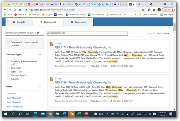Open the Chrome extensions puzzle icon
Image resolution: width=180 pixels, height=121 pixels.
click(154, 10)
